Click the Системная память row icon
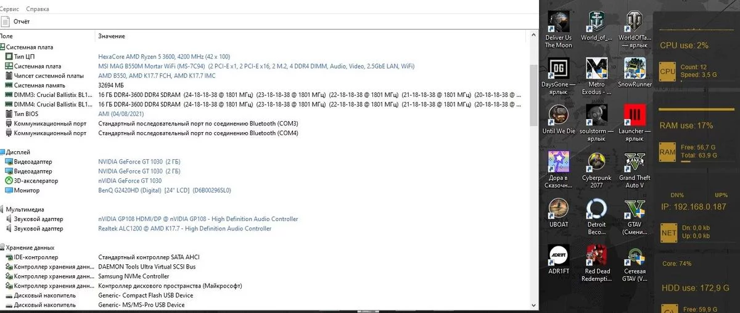The height and width of the screenshot is (313, 740). click(x=9, y=85)
